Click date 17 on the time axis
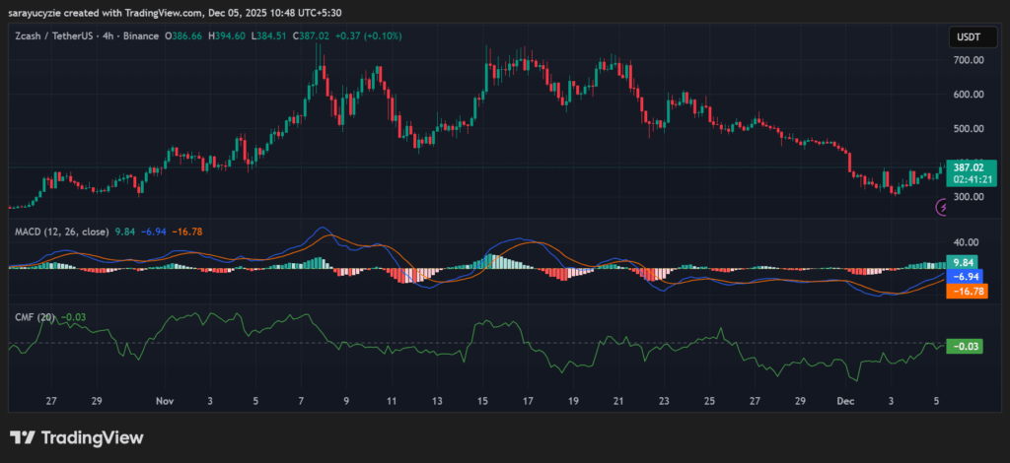 point(528,402)
